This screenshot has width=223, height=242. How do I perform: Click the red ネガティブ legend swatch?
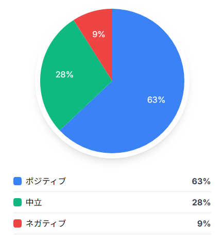coord(18,223)
